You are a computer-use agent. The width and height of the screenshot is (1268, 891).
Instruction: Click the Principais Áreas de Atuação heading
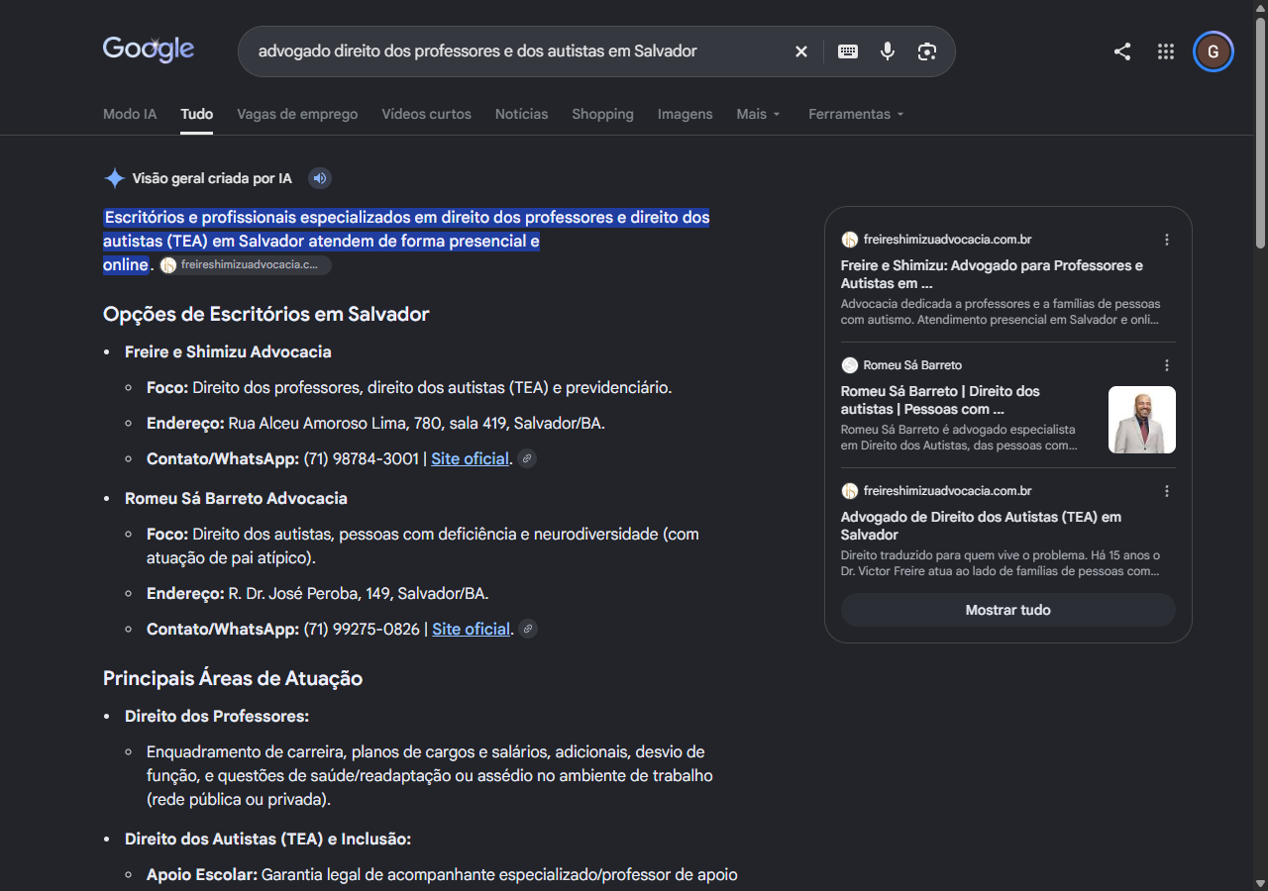233,678
